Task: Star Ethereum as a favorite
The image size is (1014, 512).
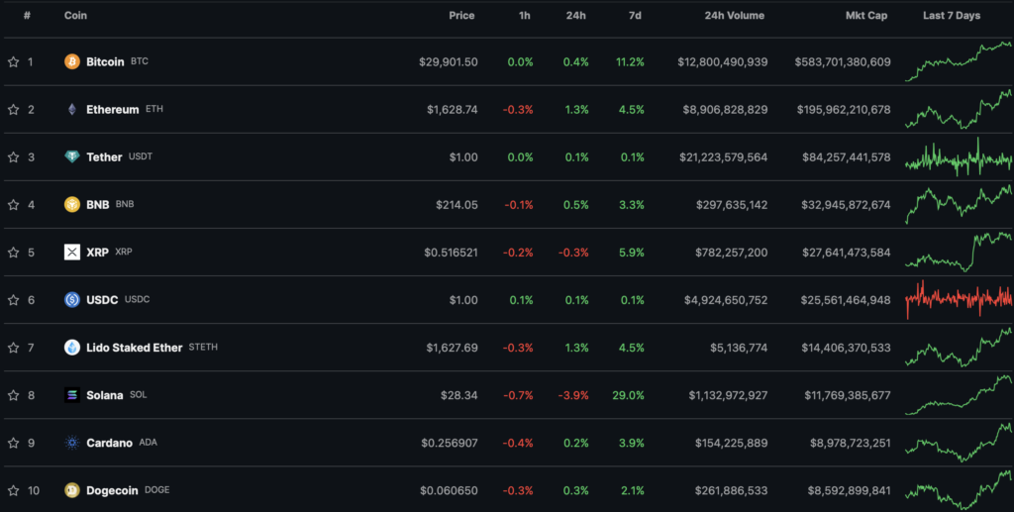Action: click(x=14, y=110)
